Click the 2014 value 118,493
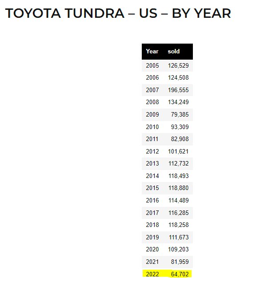Screen dimensions: 264x283 (x=179, y=176)
